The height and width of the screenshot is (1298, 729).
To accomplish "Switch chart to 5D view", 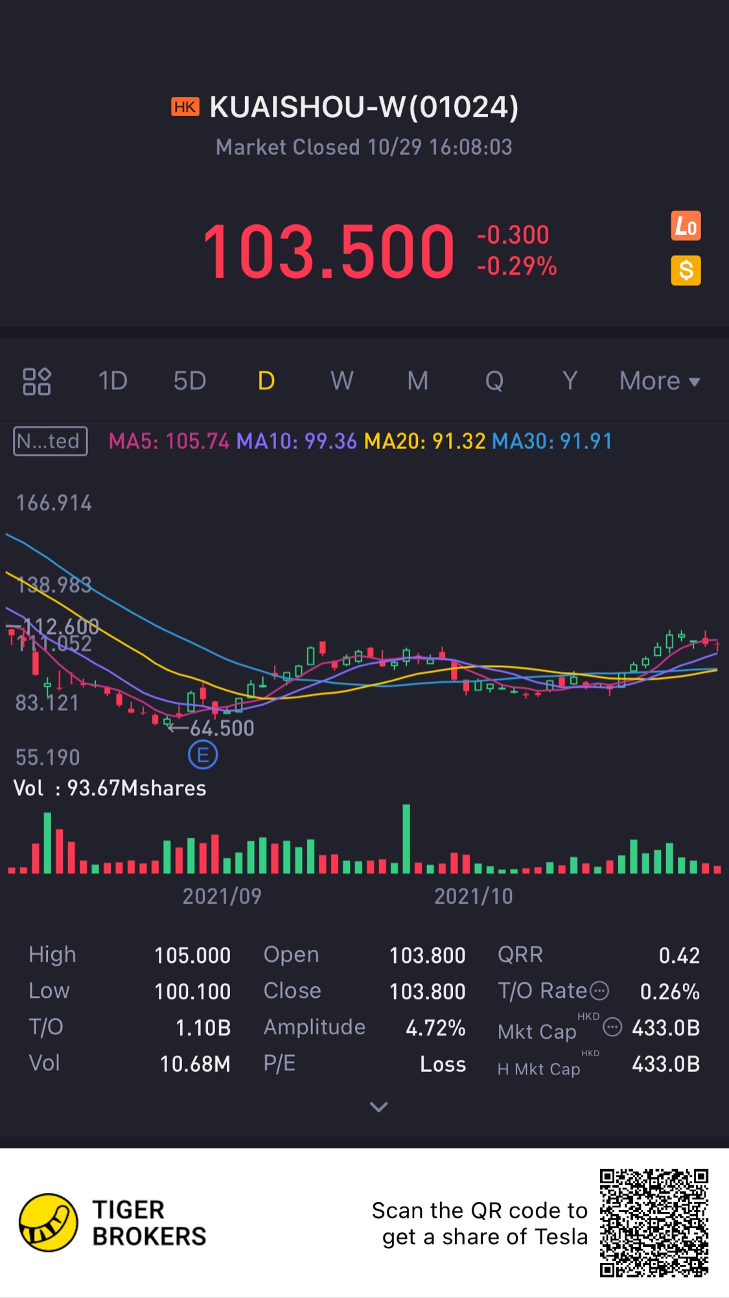I will pyautogui.click(x=190, y=381).
